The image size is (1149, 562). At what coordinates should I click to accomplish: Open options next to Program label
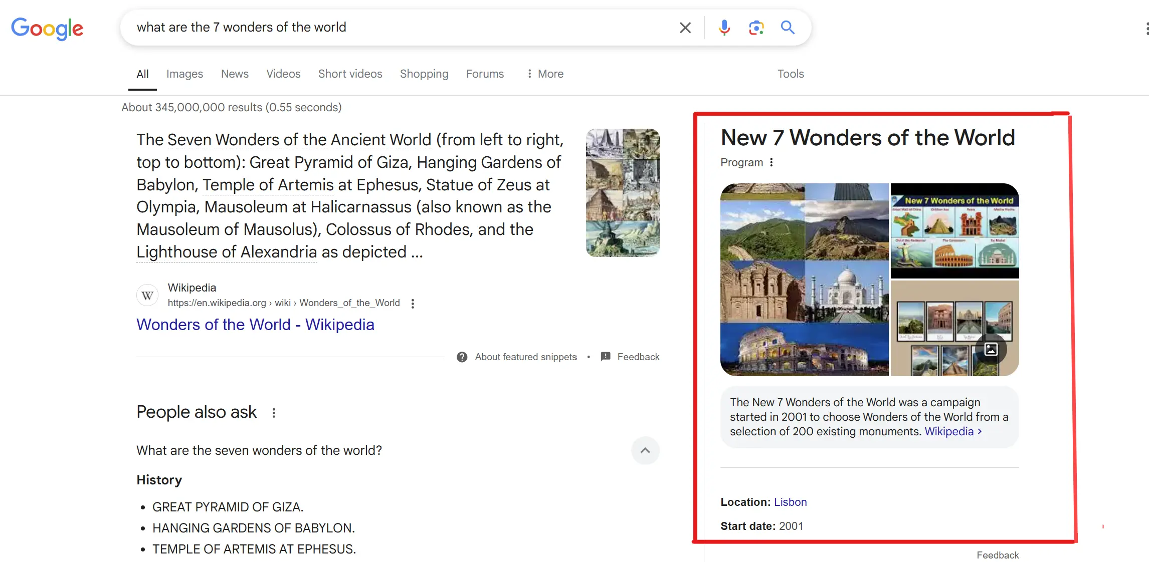[772, 162]
